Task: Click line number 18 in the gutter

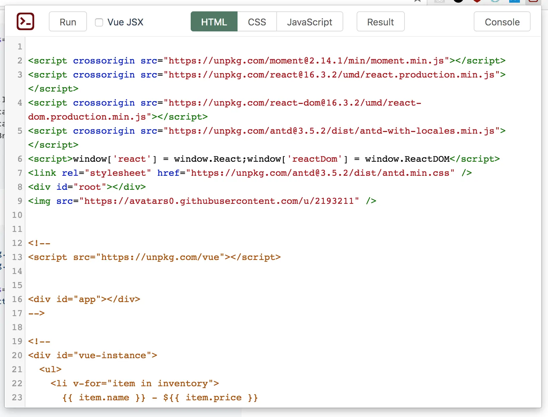Action: click(x=17, y=327)
